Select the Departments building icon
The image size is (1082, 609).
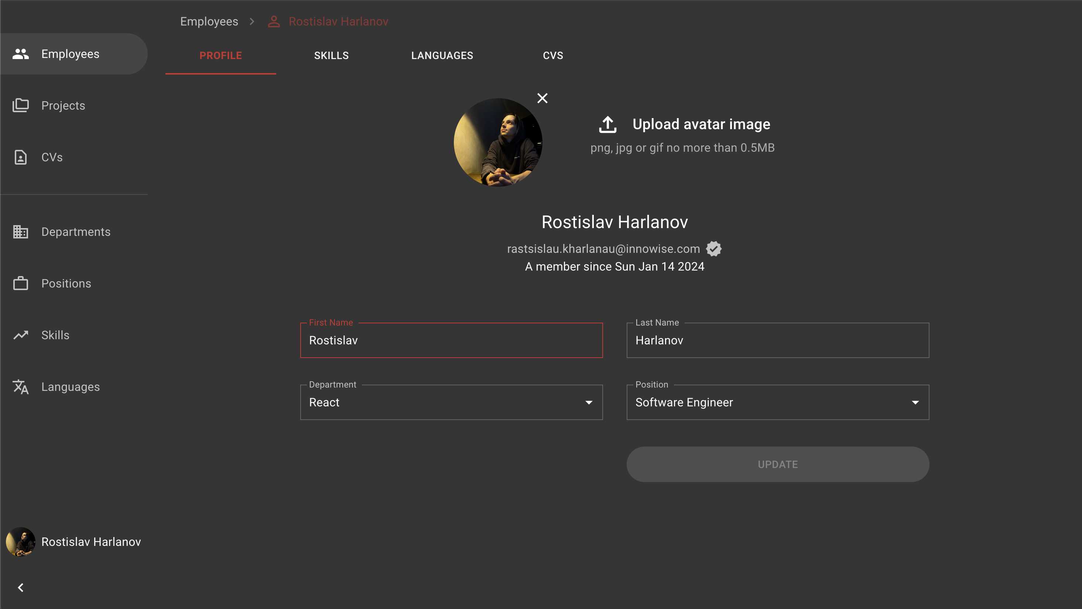20,232
